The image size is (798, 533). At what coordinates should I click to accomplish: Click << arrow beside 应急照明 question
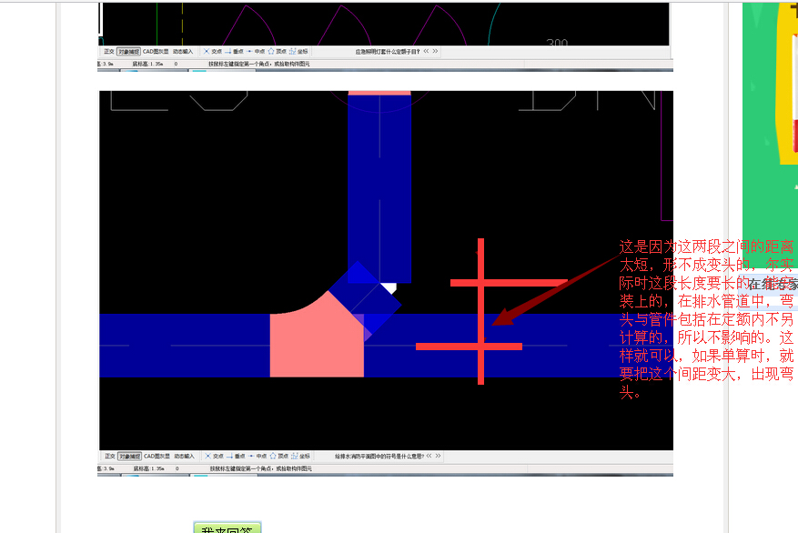426,51
